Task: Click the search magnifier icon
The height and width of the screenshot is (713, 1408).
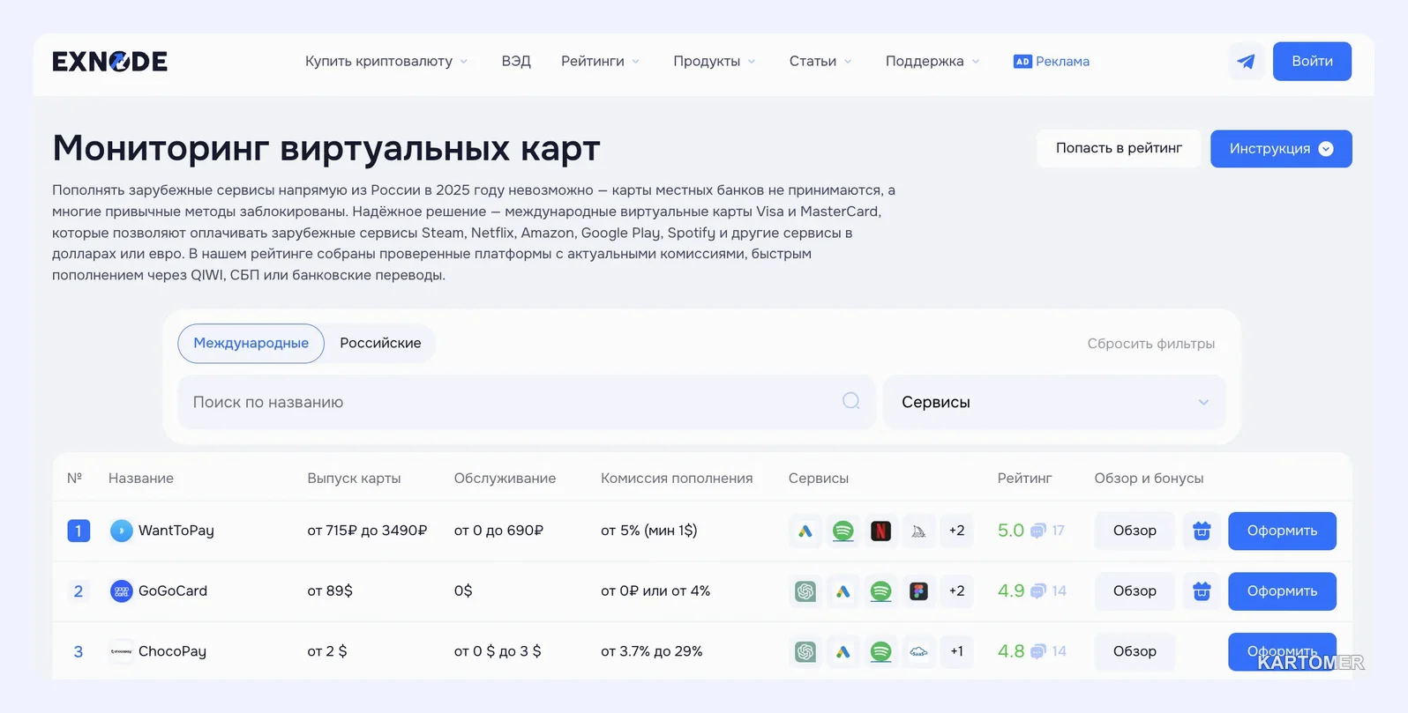Action: tap(851, 401)
